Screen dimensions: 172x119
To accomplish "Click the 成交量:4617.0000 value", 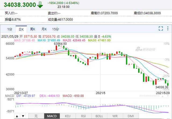I will click(x=60, y=20).
